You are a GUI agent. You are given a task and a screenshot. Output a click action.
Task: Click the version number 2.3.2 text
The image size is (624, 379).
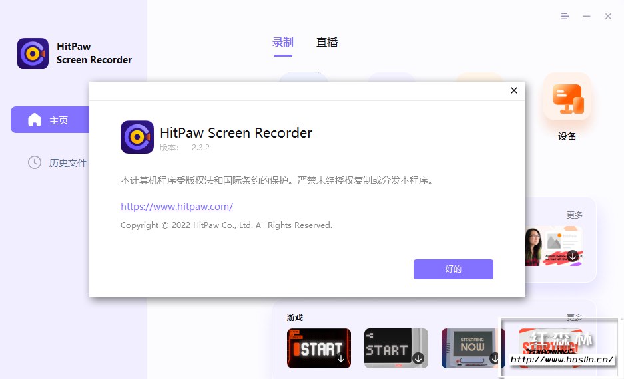pos(200,148)
